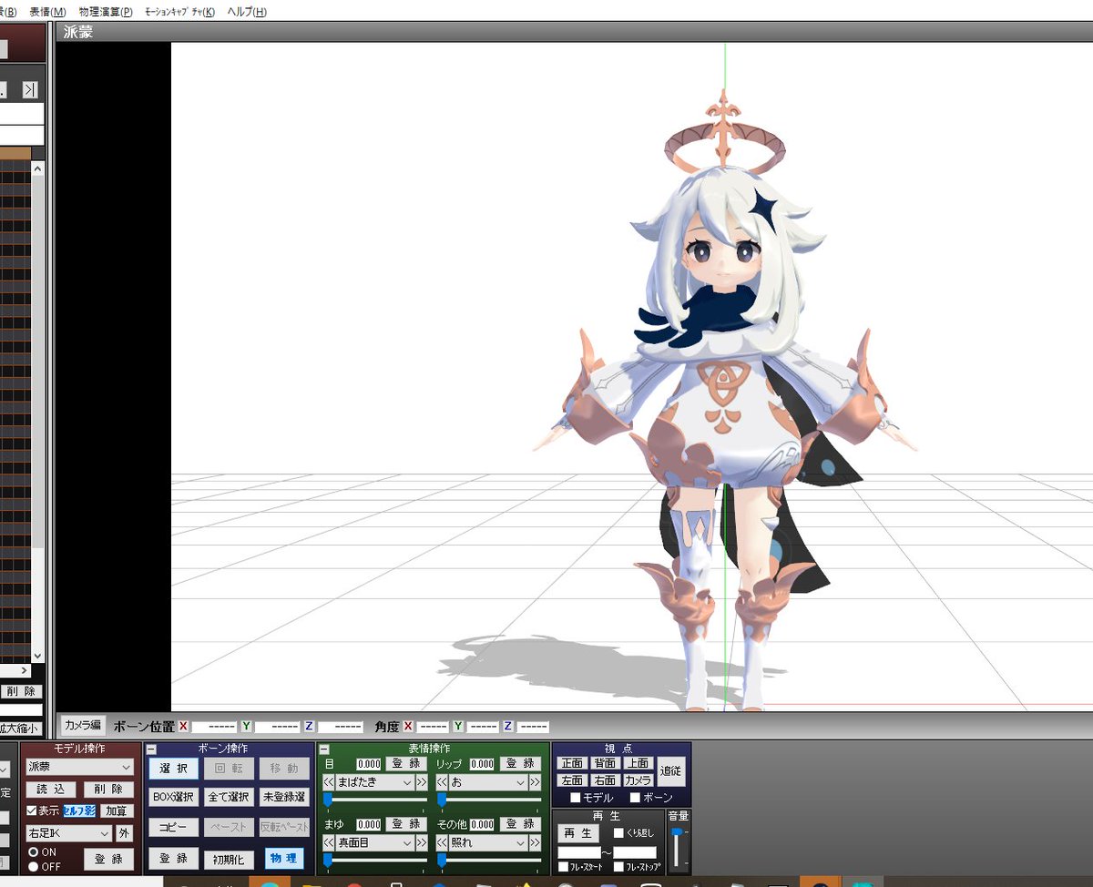This screenshot has height=887, width=1093.
Task: Click >> arrow beside まばたき dropdown
Action: tap(421, 782)
